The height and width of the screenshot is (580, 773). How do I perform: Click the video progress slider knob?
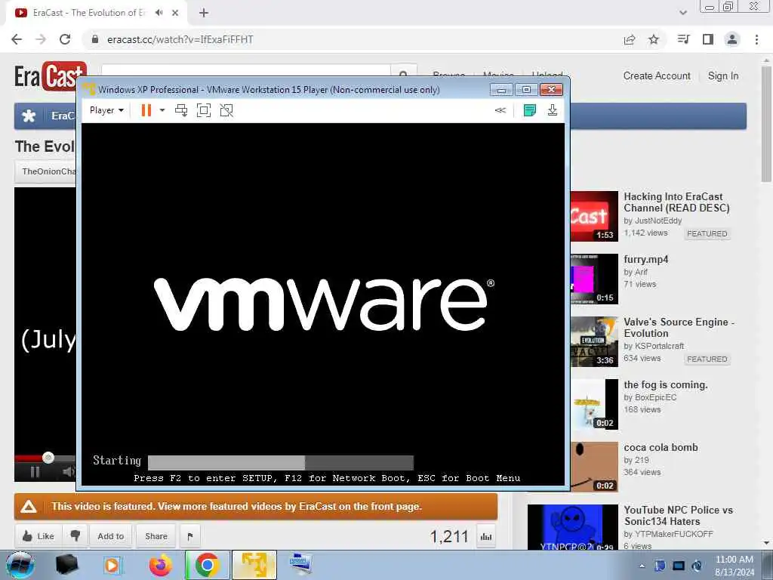tap(48, 458)
